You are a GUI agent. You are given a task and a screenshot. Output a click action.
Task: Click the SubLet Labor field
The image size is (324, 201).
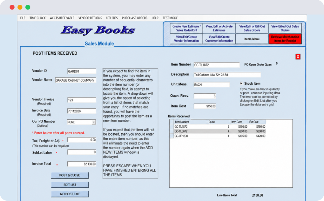(82, 152)
